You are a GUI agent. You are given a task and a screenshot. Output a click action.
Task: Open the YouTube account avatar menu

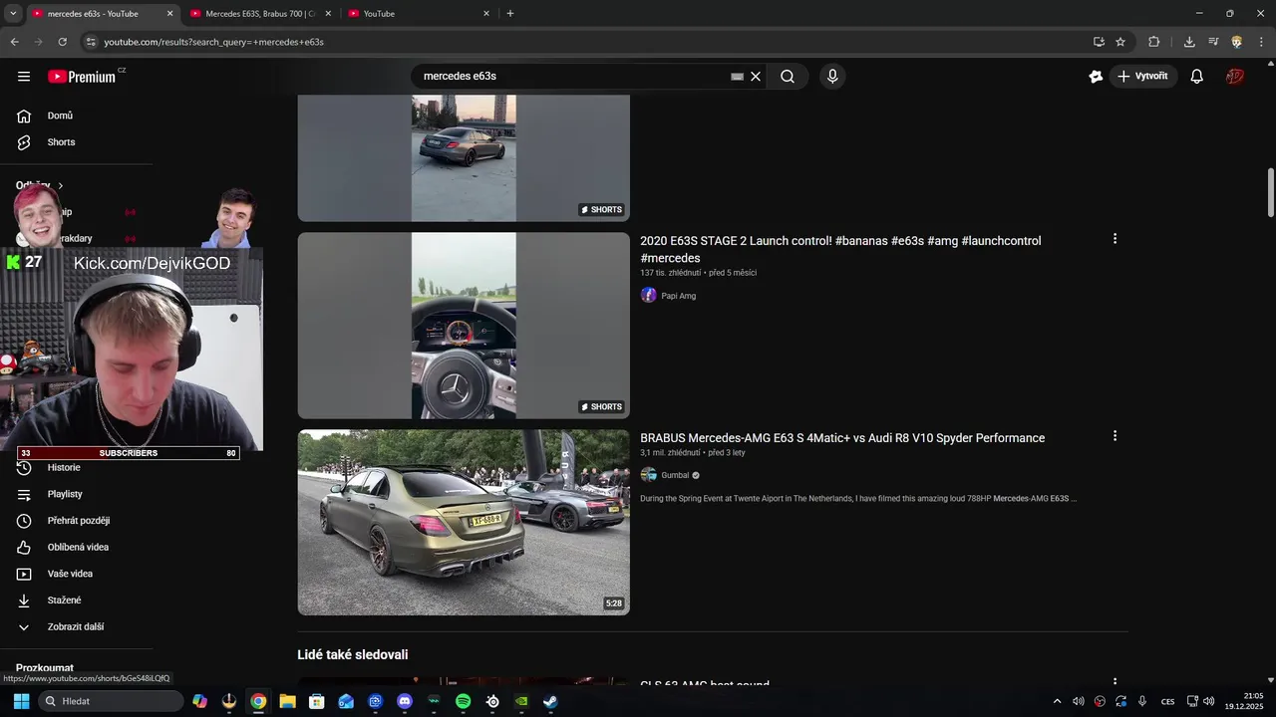pyautogui.click(x=1235, y=77)
